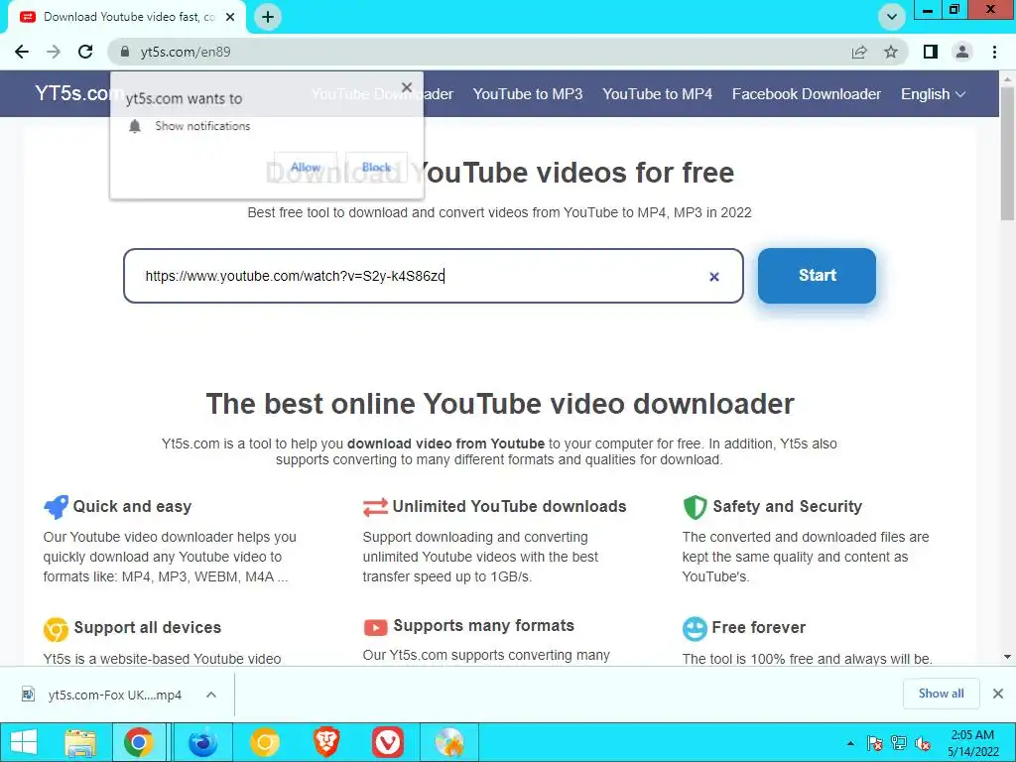Viewport: 1016px width, 762px height.
Task: Click the Start button
Action: pos(818,276)
